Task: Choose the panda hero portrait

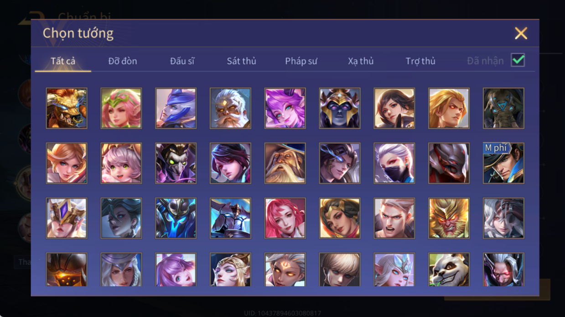Action: point(449,270)
